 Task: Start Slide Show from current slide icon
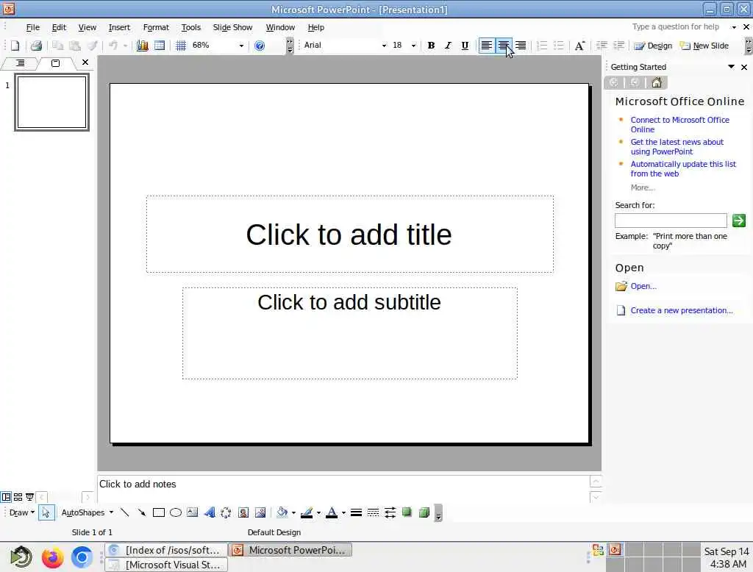(29, 497)
